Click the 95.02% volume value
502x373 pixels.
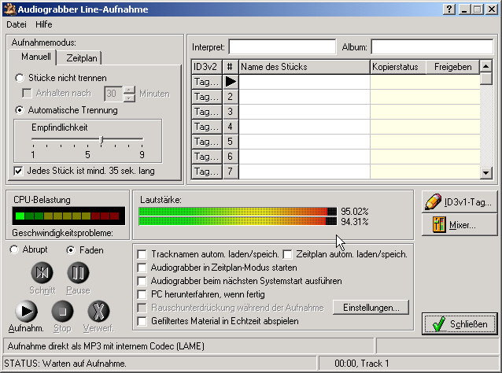click(354, 212)
